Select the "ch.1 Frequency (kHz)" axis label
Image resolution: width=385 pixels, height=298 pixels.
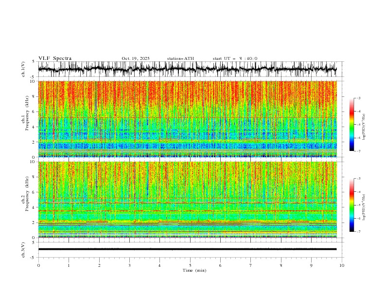25,112
